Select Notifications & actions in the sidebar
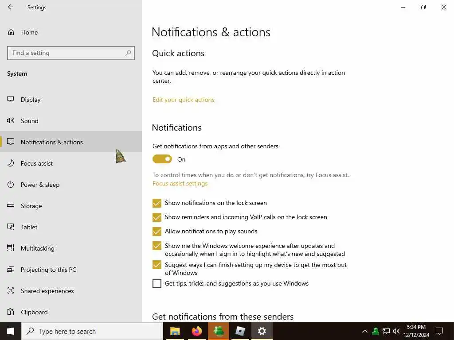Screen dimensions: 454x340 pos(71,142)
